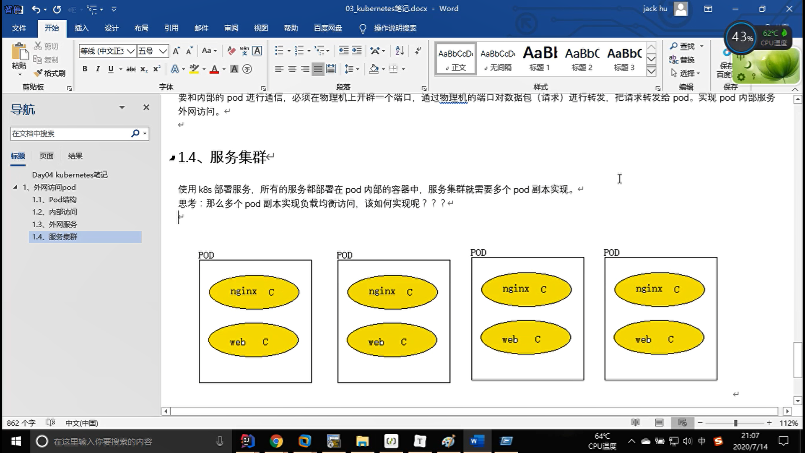Viewport: 805px width, 453px height.
Task: Collapse the 1、外网访问pod heading in navigation
Action: (x=15, y=187)
